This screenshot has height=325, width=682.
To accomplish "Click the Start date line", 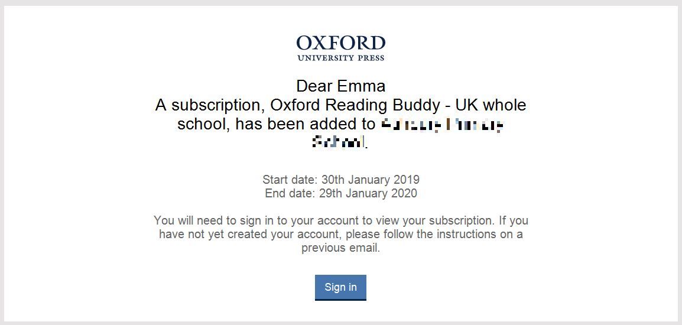I will click(341, 179).
